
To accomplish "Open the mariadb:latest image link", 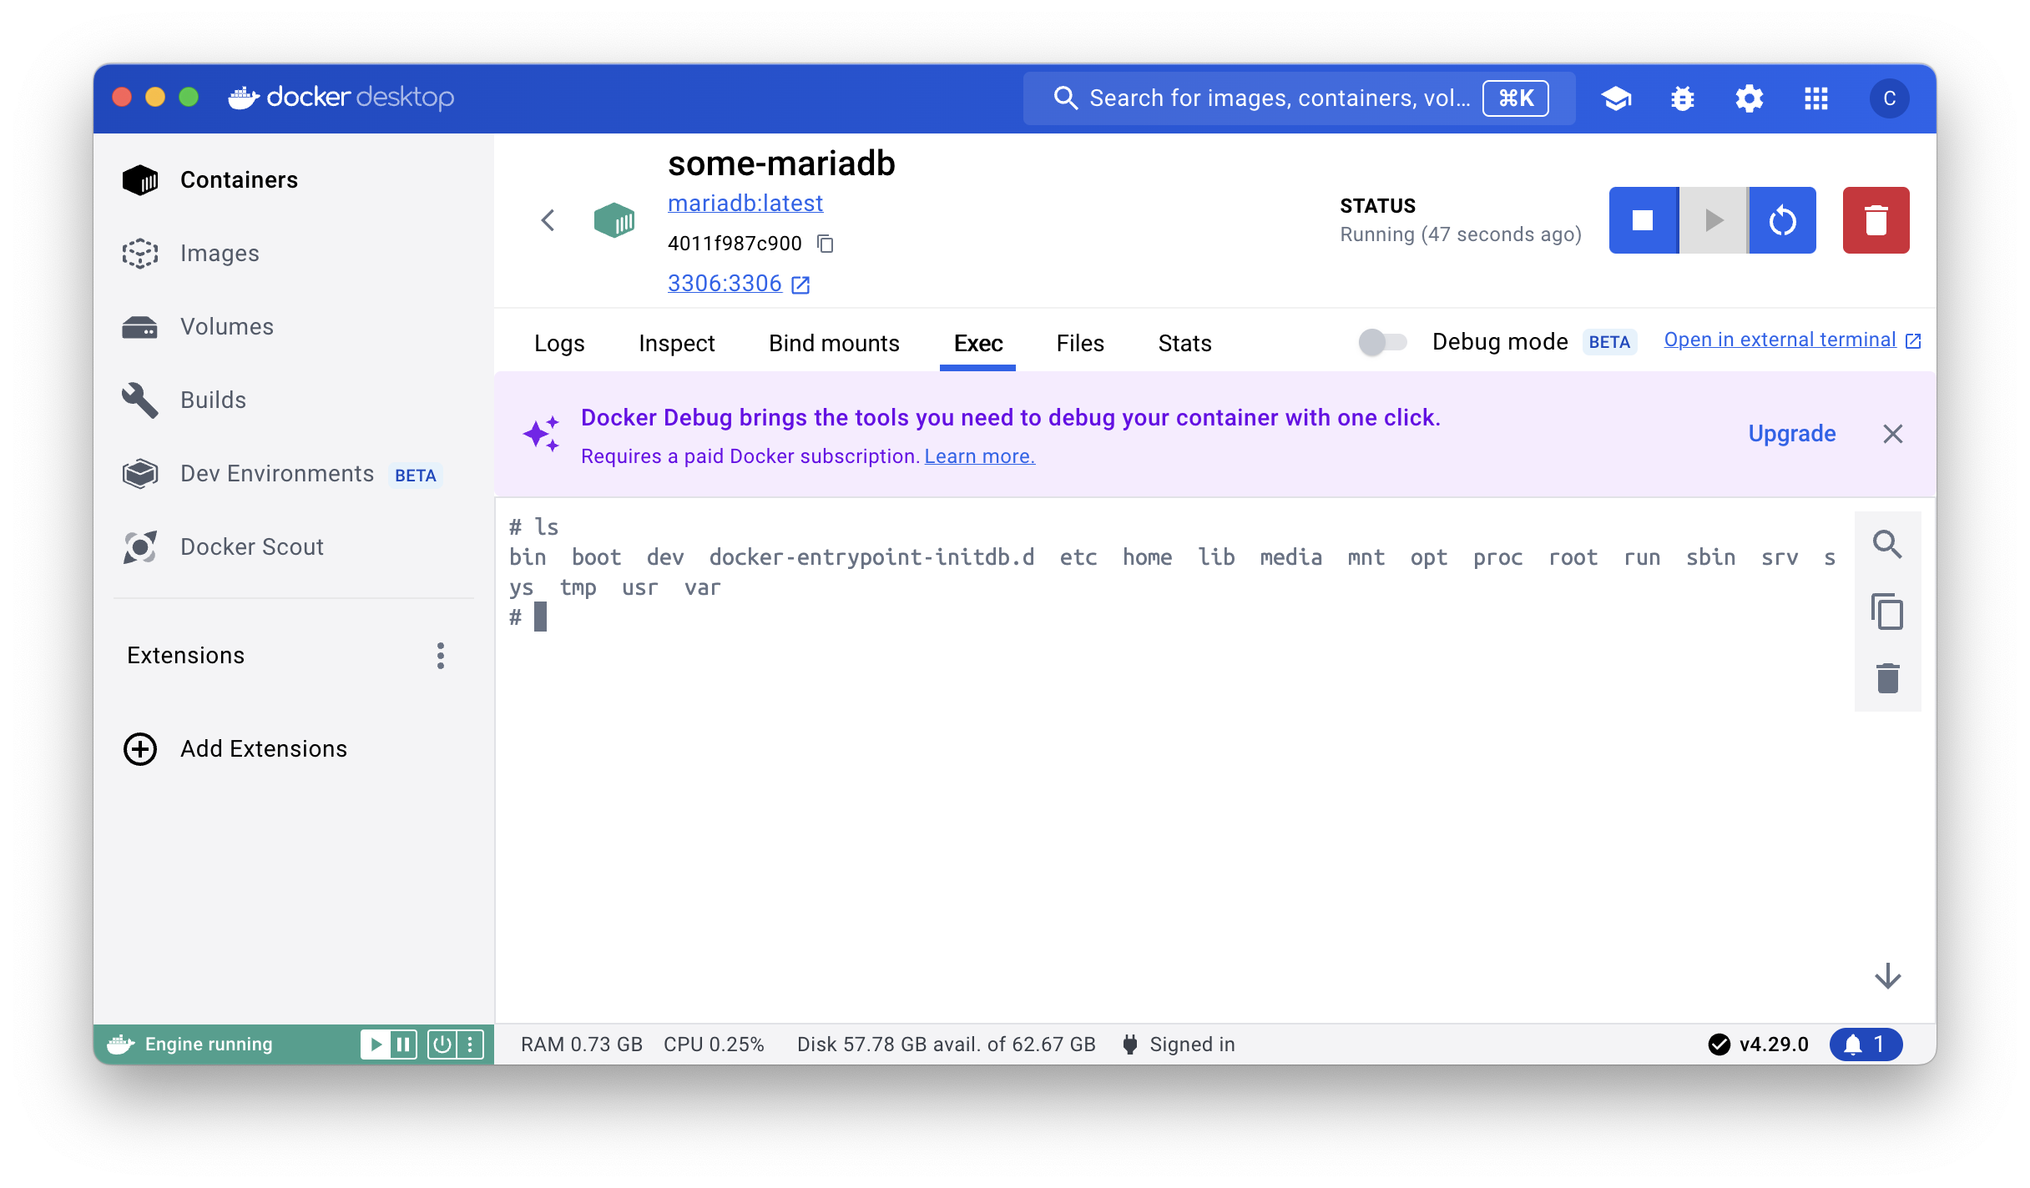I will pyautogui.click(x=745, y=203).
